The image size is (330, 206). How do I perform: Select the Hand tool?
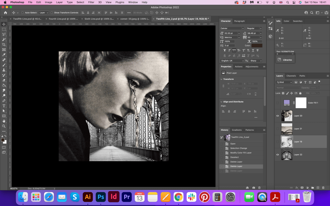pyautogui.click(x=4, y=121)
